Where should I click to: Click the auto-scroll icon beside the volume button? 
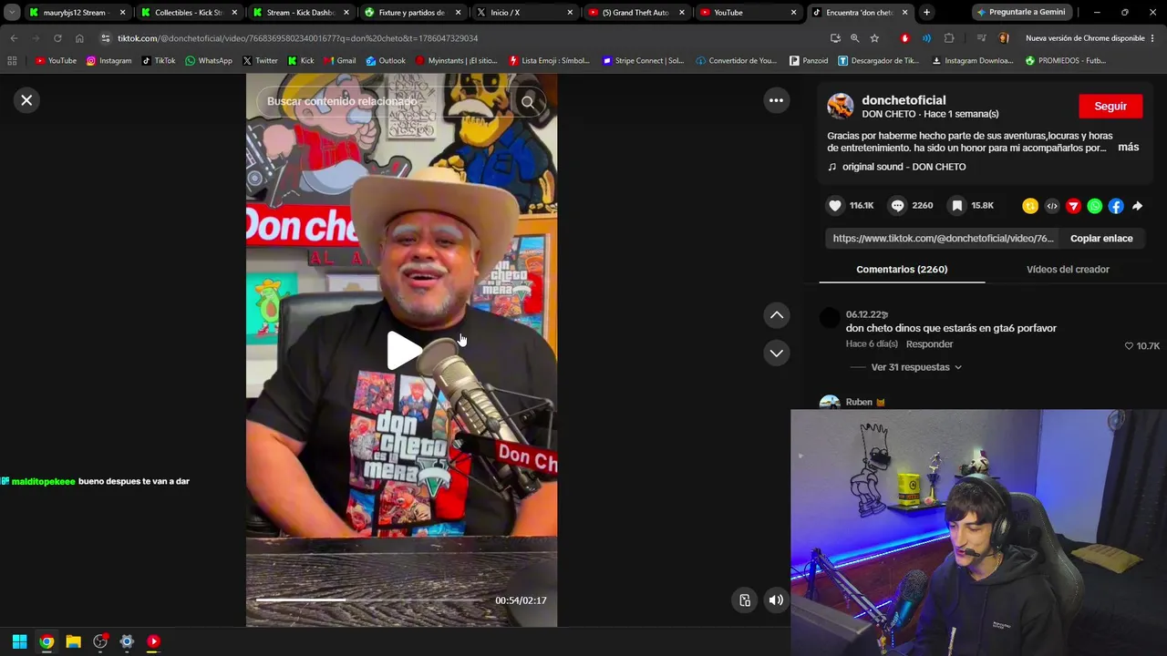tap(745, 600)
